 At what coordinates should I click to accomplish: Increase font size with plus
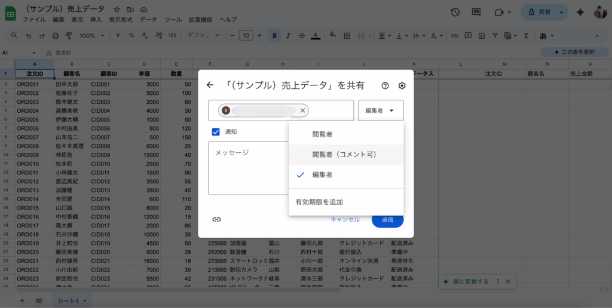pyautogui.click(x=259, y=35)
